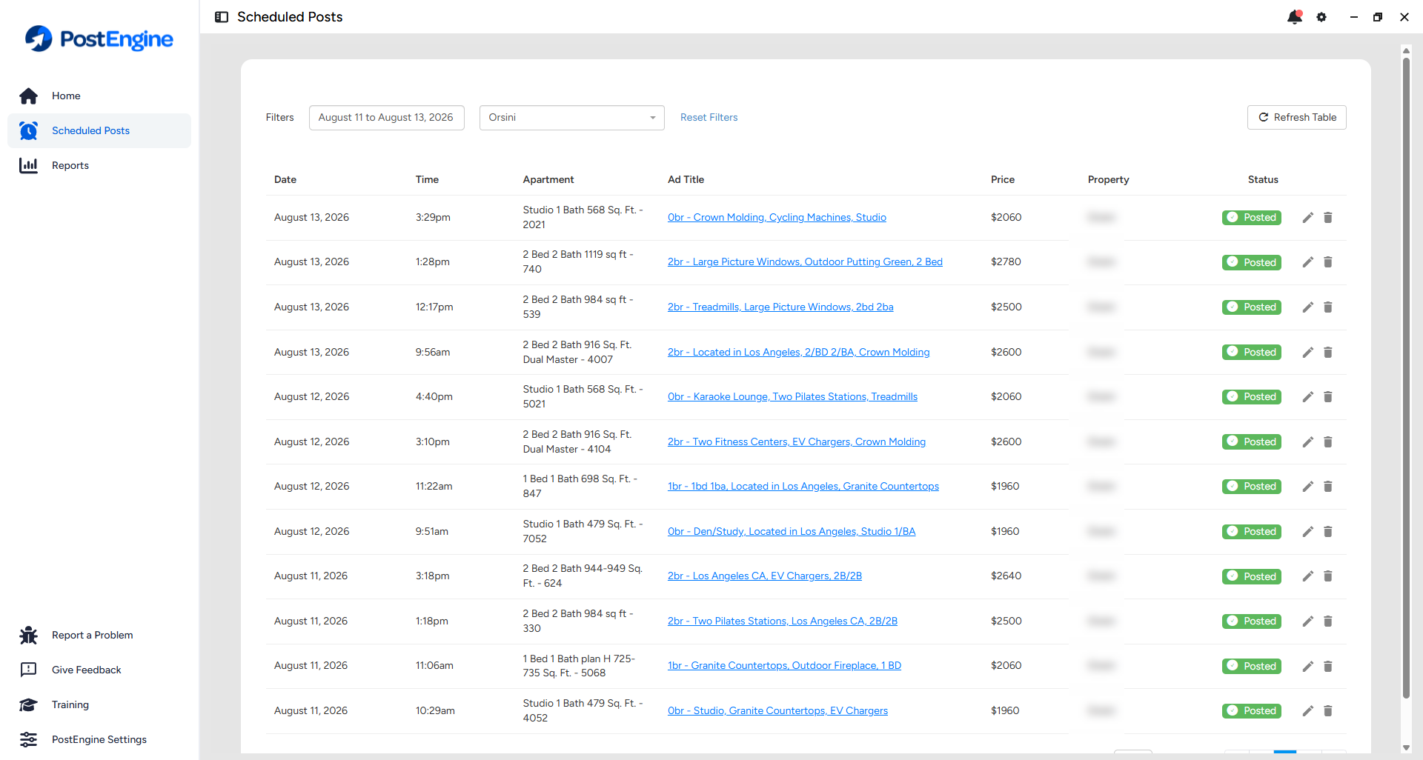The image size is (1423, 760).
Task: Delete the 3:18pm August 11 post
Action: pyautogui.click(x=1328, y=576)
